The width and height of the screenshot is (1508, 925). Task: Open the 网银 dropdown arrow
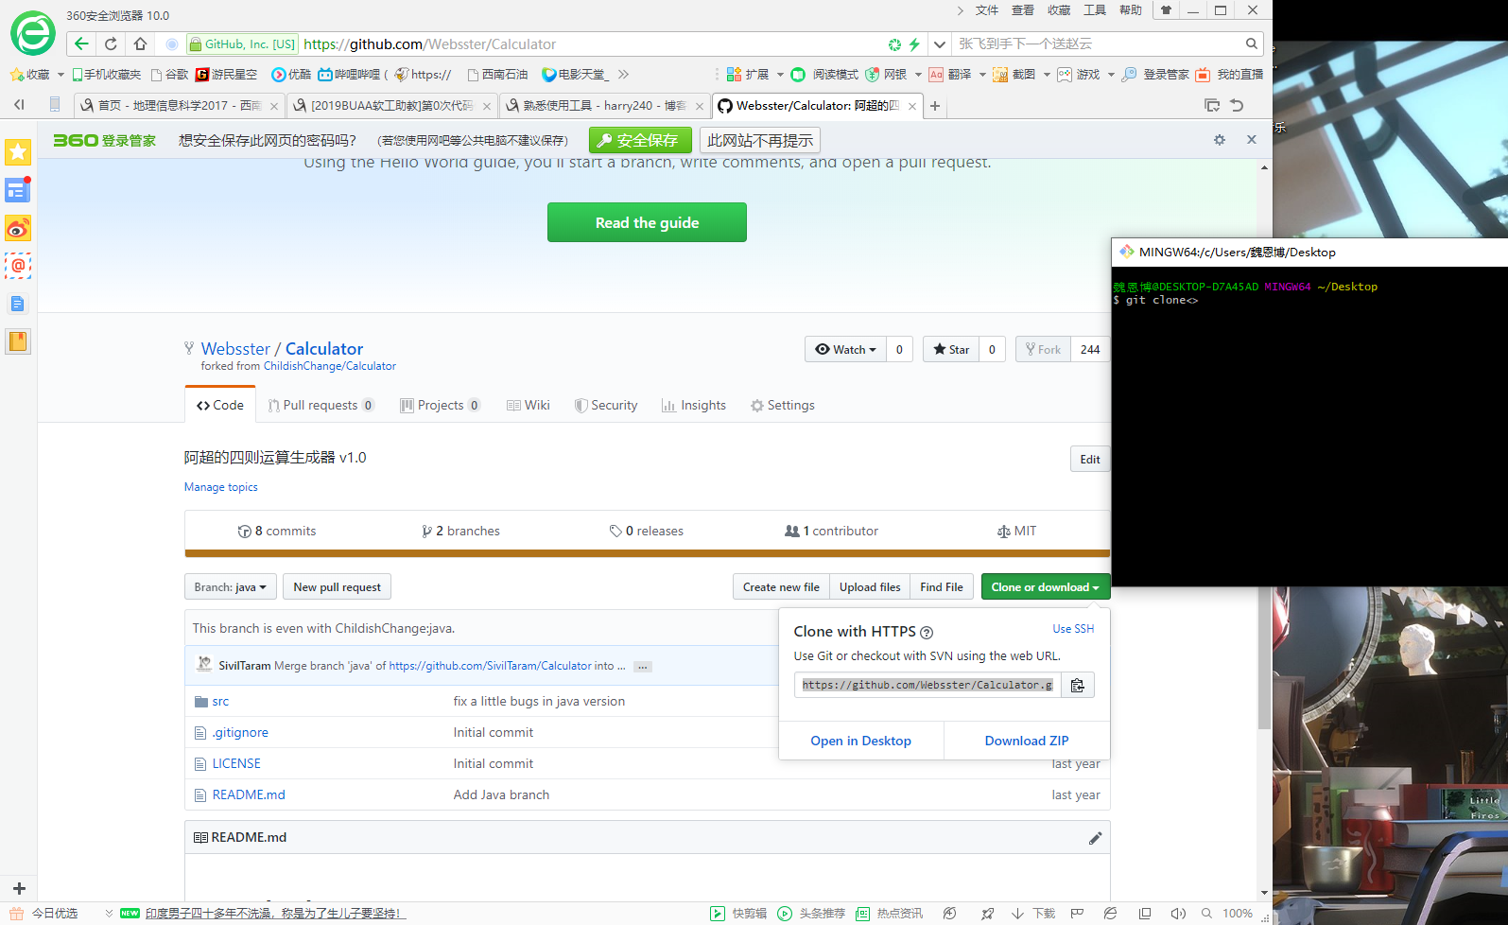(918, 74)
